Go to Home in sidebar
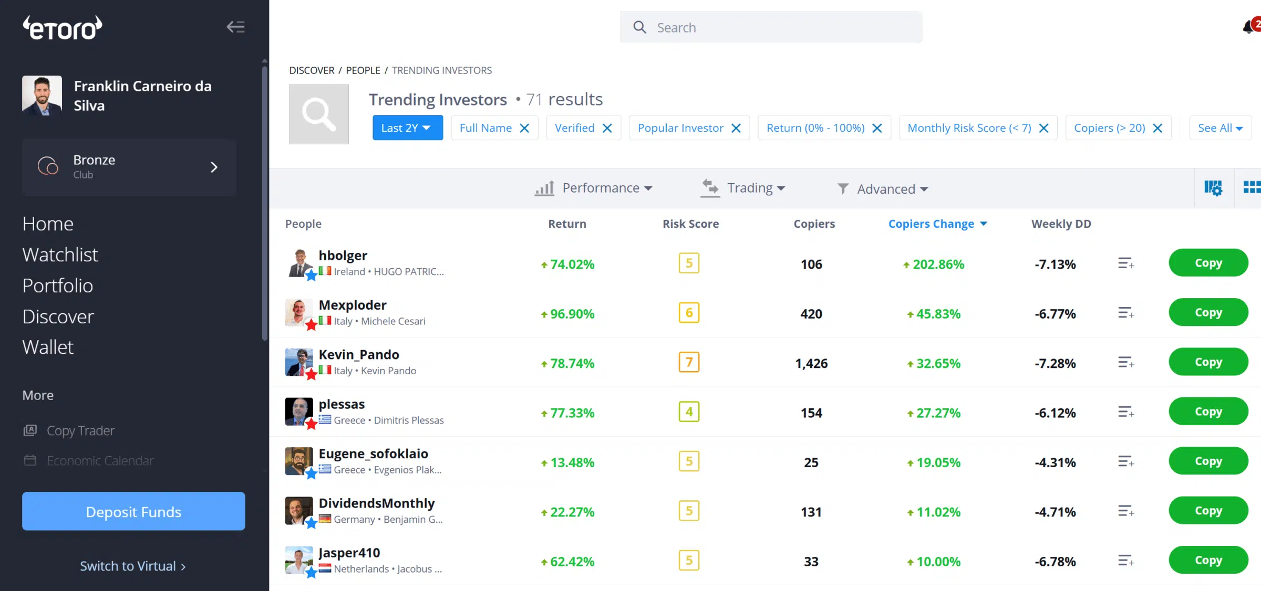 click(x=48, y=224)
